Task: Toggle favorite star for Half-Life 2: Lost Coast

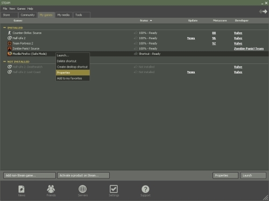Action: [x=136, y=72]
